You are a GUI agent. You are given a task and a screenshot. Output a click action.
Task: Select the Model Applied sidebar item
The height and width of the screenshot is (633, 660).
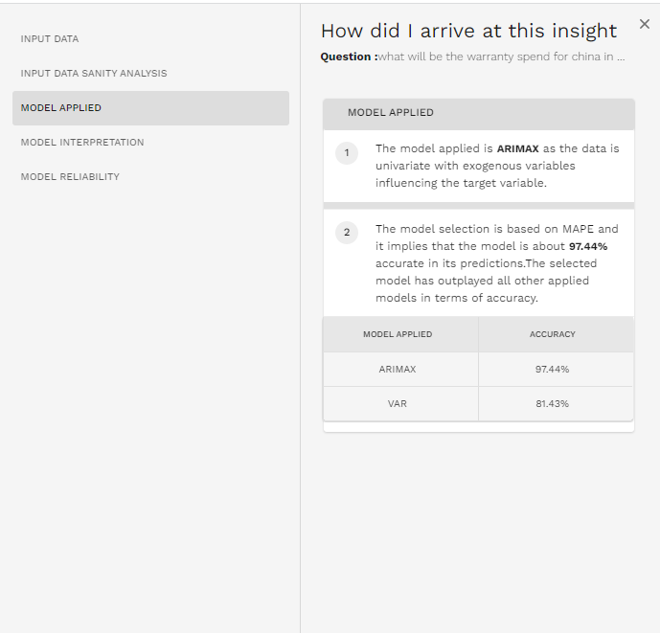point(150,108)
